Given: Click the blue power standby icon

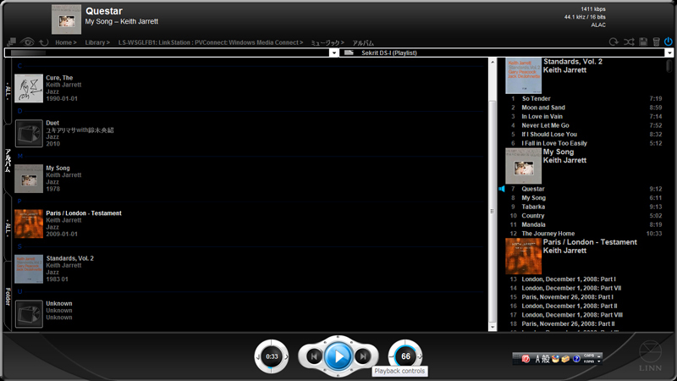Looking at the screenshot, I should [x=669, y=41].
